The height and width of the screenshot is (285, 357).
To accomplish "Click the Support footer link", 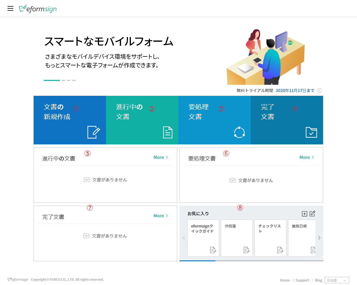I will point(302,280).
